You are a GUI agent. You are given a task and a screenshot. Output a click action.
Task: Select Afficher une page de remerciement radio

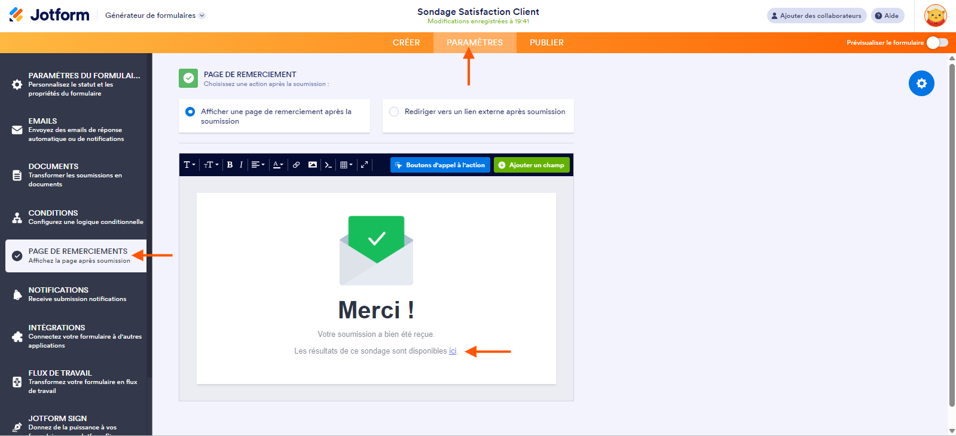[190, 112]
